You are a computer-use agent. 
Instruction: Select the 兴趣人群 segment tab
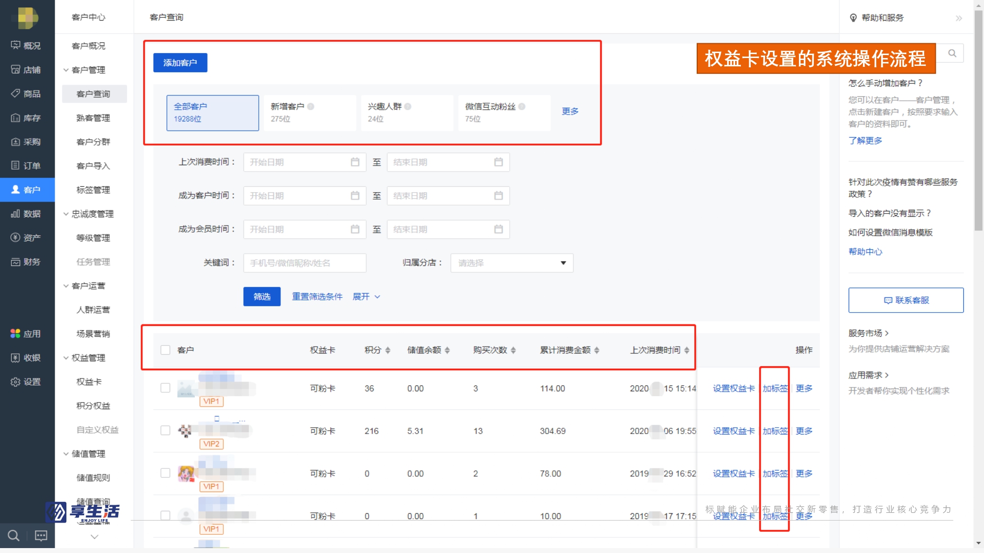tap(407, 113)
